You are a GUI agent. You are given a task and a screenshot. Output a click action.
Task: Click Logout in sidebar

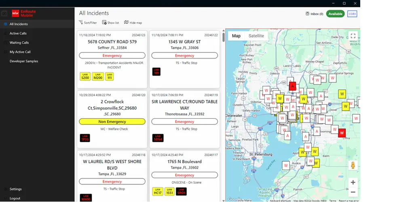coord(37,198)
